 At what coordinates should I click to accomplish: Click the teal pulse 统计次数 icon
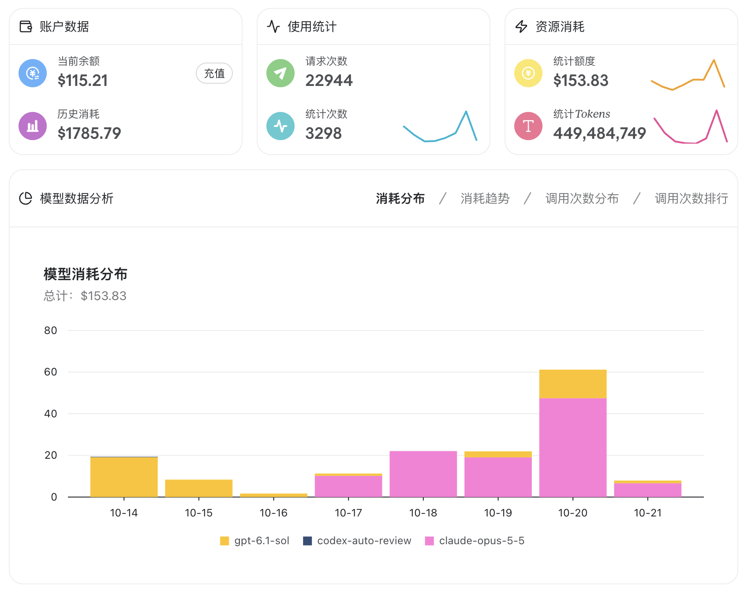[x=280, y=126]
